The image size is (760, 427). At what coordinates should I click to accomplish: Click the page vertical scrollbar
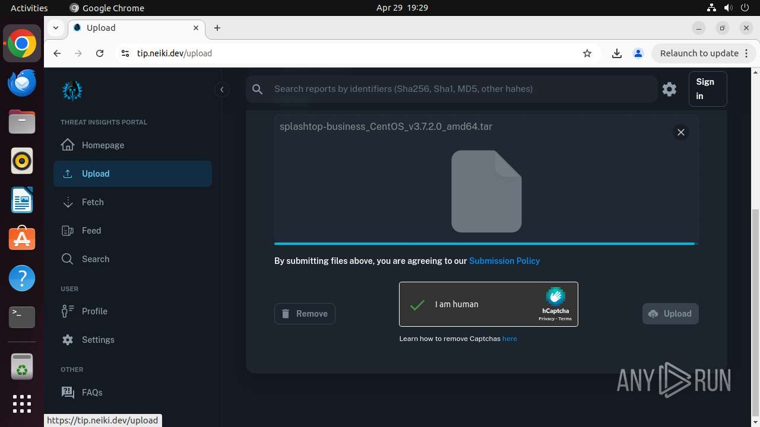[x=755, y=312]
